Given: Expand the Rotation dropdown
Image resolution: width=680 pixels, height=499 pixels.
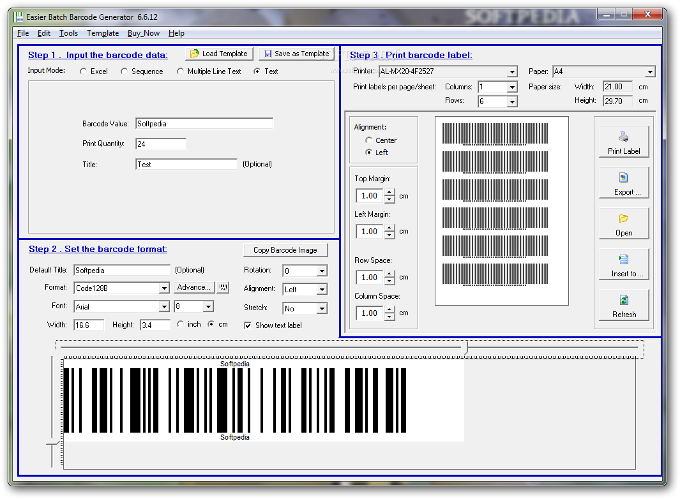Looking at the screenshot, I should pos(321,271).
